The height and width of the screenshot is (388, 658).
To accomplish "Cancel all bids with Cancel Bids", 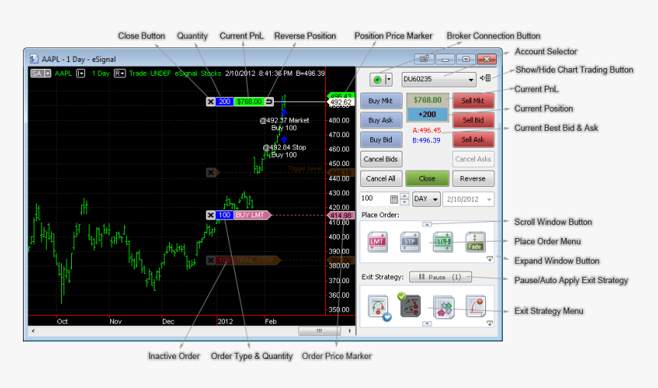I will 380,159.
